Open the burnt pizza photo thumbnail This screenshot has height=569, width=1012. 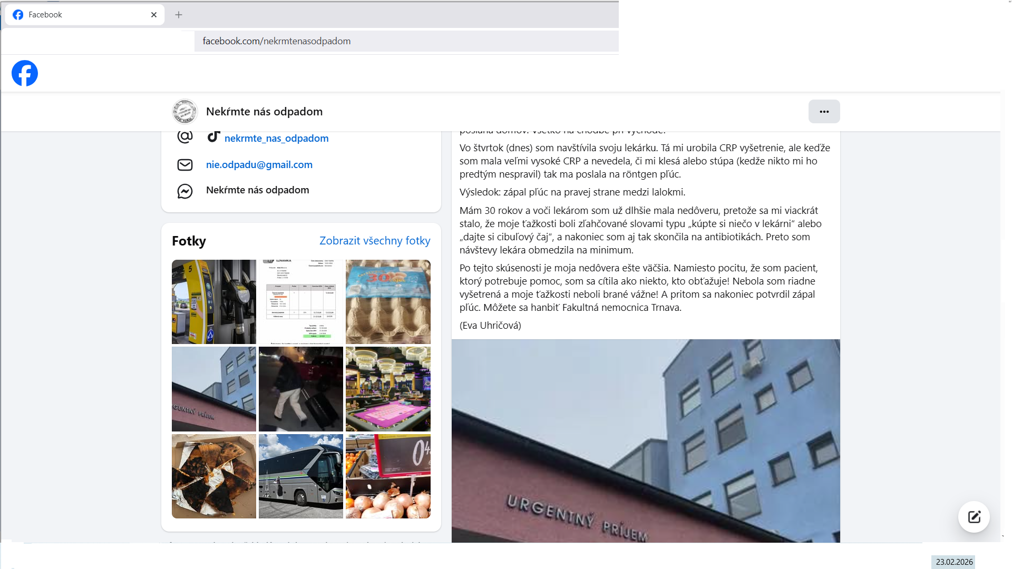pos(213,476)
